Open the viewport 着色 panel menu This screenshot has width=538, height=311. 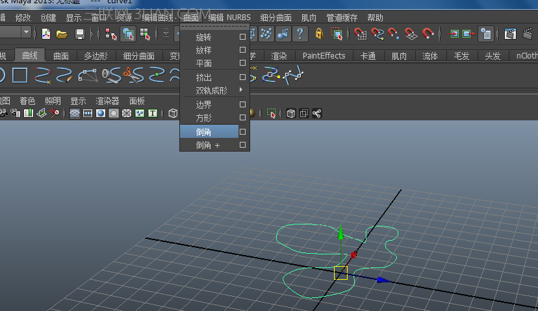click(x=27, y=101)
